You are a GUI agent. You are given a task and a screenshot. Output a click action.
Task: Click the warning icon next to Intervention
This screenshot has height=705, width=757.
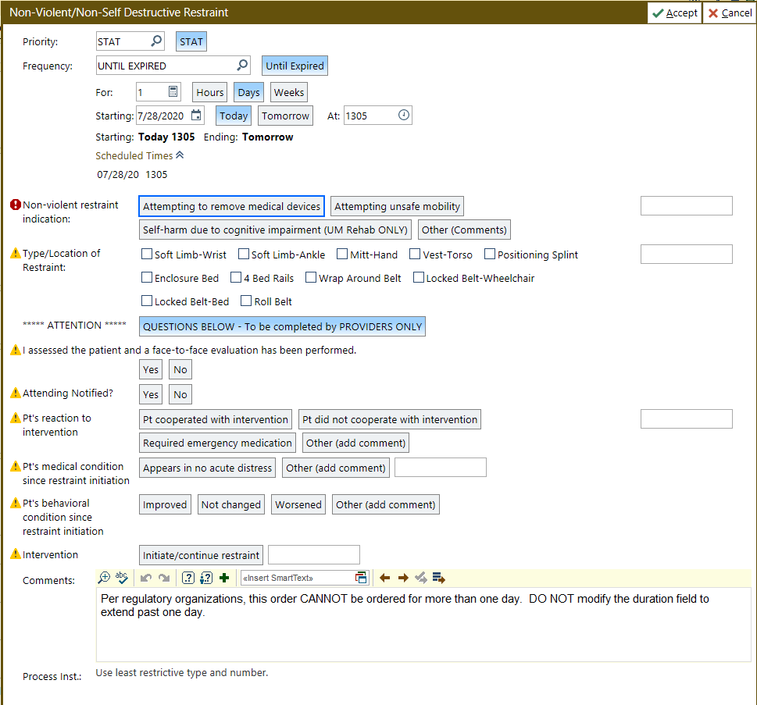pos(16,554)
